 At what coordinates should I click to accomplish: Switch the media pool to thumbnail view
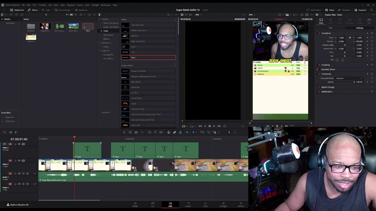pos(71,15)
